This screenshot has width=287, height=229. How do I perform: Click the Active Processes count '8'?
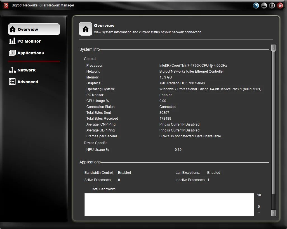point(119,180)
